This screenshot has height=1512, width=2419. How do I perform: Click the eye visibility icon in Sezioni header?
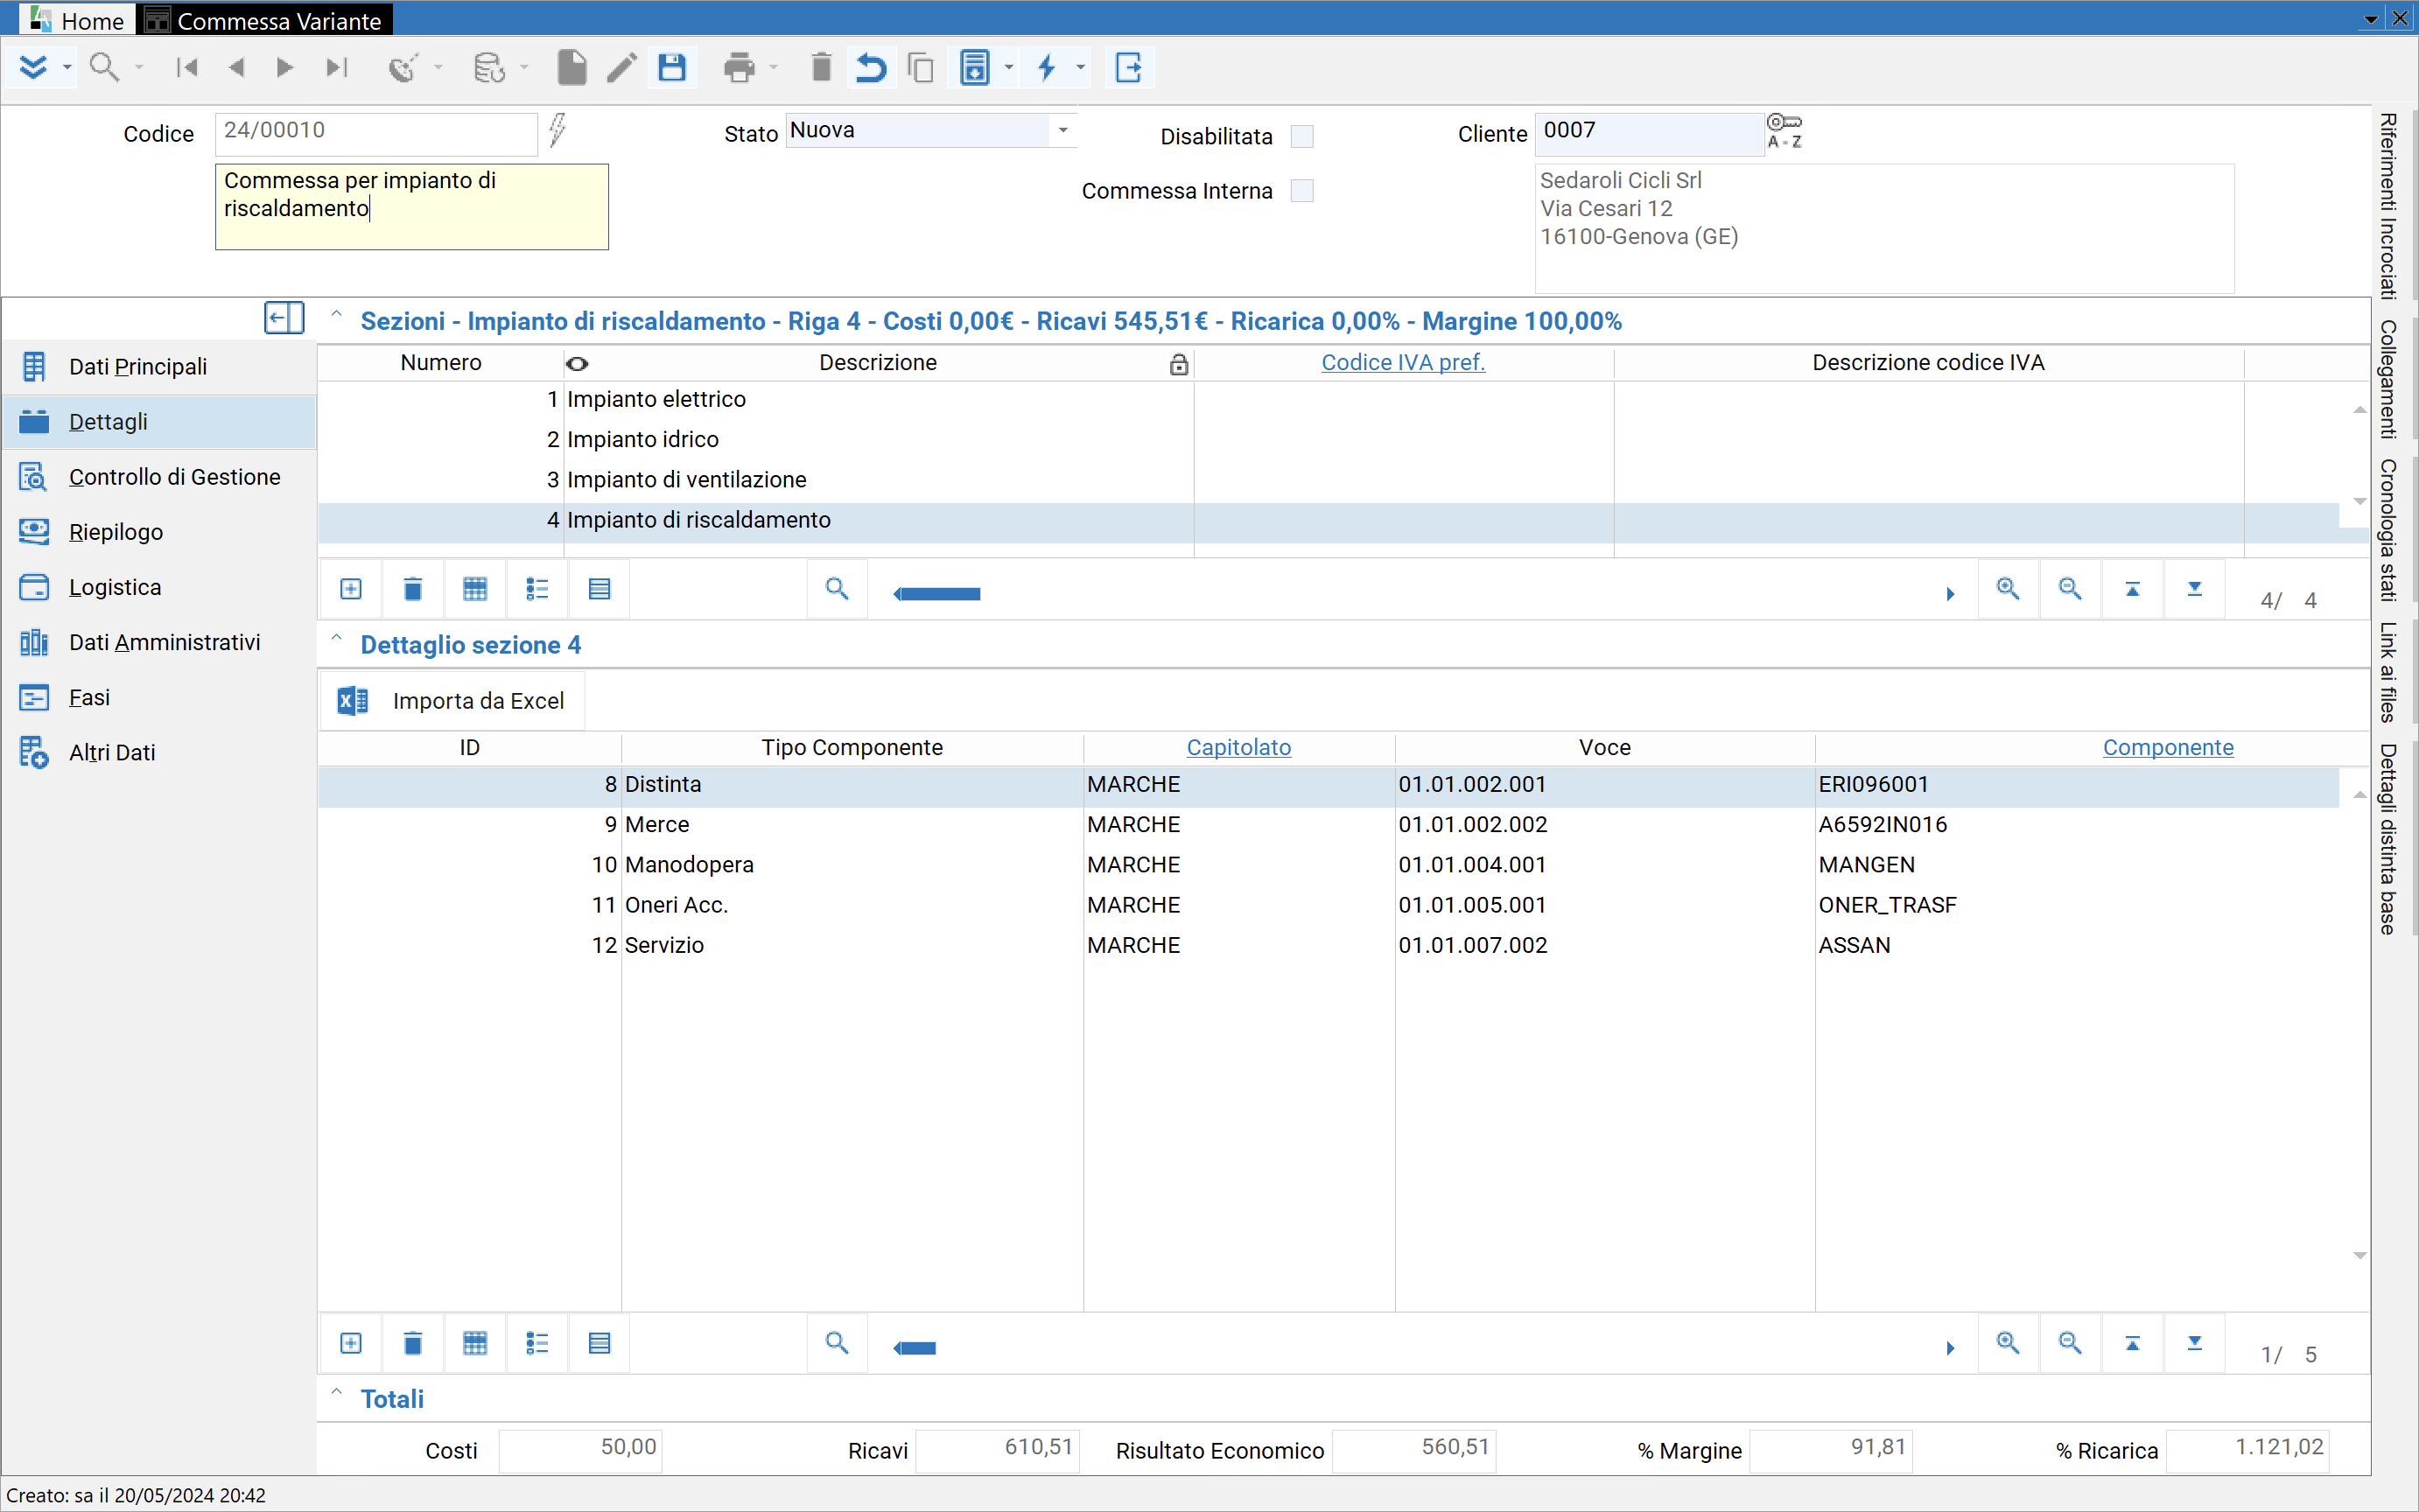(x=577, y=364)
